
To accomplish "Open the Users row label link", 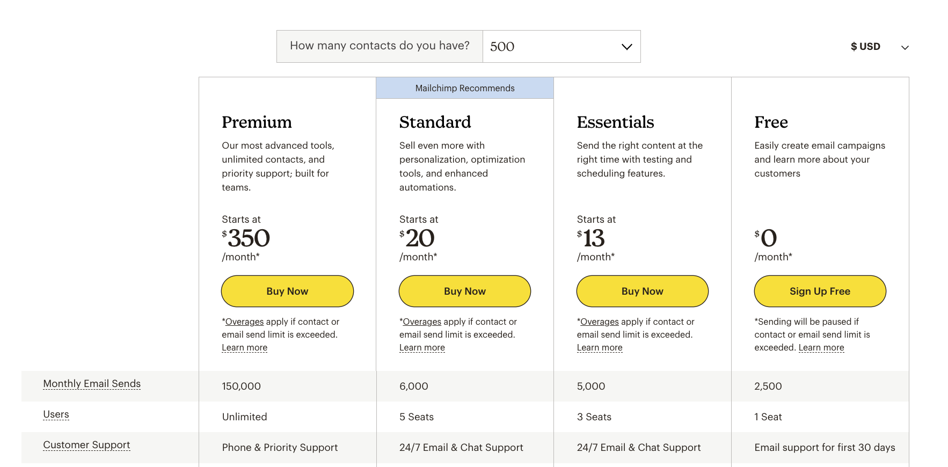I will [56, 414].
